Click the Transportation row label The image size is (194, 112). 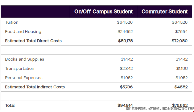[20, 69]
